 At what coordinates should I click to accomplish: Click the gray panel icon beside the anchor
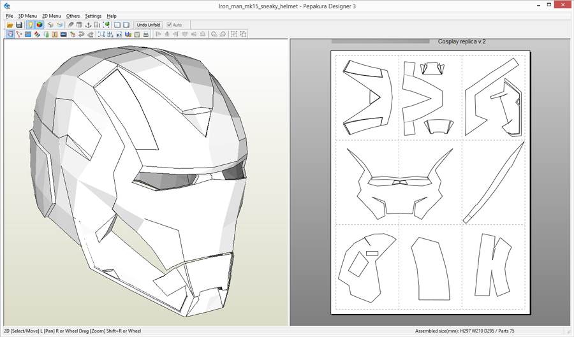point(97,25)
